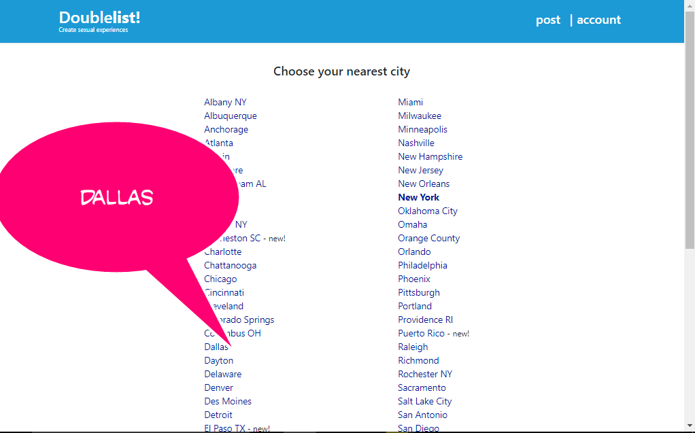Choose Albuquerque from the city list
The image size is (695, 433).
pyautogui.click(x=231, y=116)
